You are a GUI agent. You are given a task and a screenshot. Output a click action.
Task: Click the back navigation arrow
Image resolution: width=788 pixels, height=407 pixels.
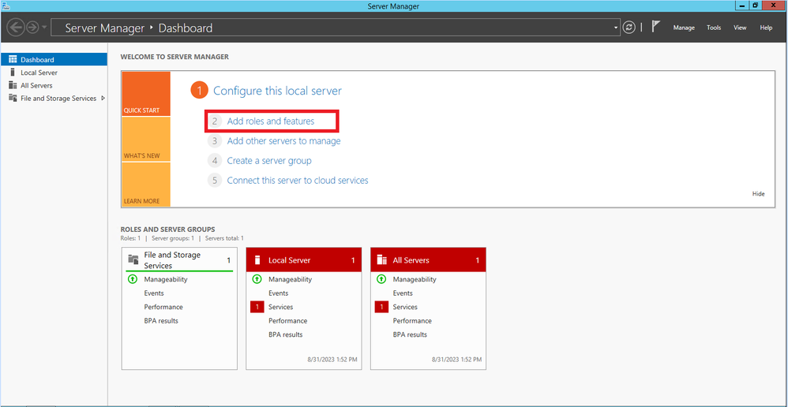[x=15, y=28]
